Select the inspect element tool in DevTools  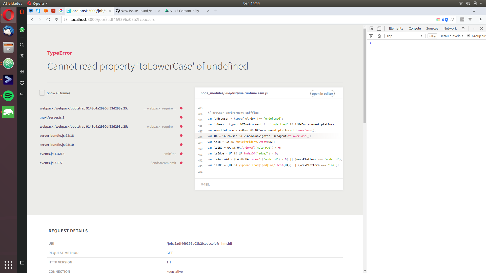pyautogui.click(x=371, y=28)
